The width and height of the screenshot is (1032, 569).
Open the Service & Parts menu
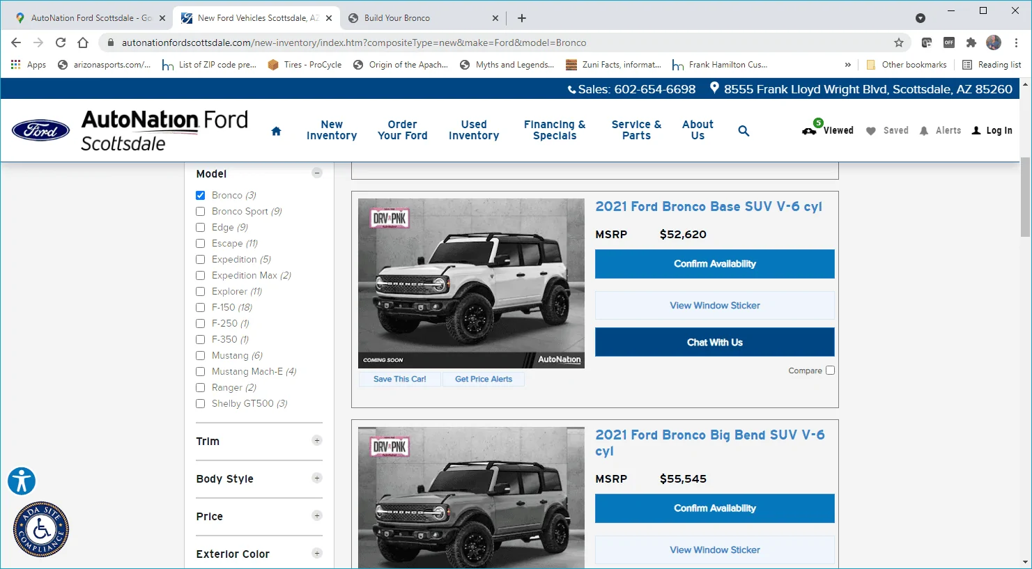[x=636, y=130]
